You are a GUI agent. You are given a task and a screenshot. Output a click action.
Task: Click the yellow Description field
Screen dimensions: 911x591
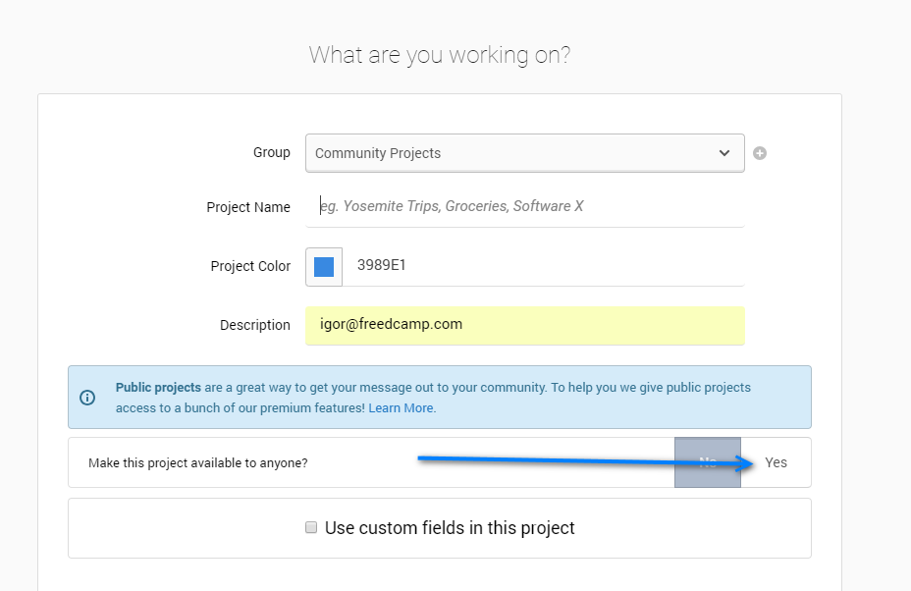[x=524, y=325]
